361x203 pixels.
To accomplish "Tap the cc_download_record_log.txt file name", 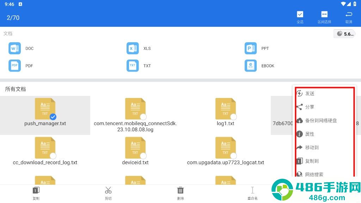I will (x=45, y=162).
